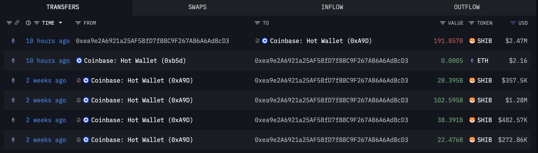Click Coinbase logo beside Hot Wallet (0xb5d)
Image resolution: width=538 pixels, height=153 pixels.
tap(79, 61)
